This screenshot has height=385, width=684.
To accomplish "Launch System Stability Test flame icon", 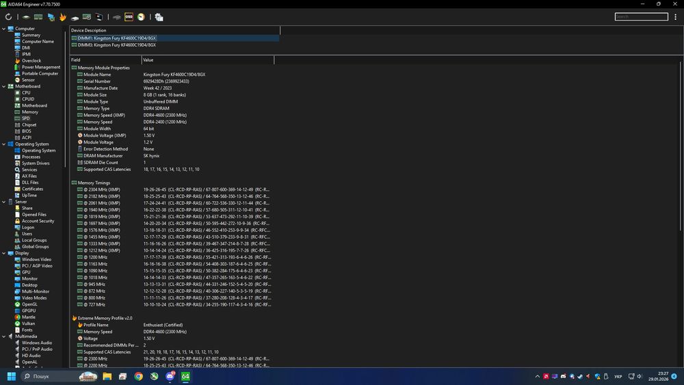I will [63, 17].
